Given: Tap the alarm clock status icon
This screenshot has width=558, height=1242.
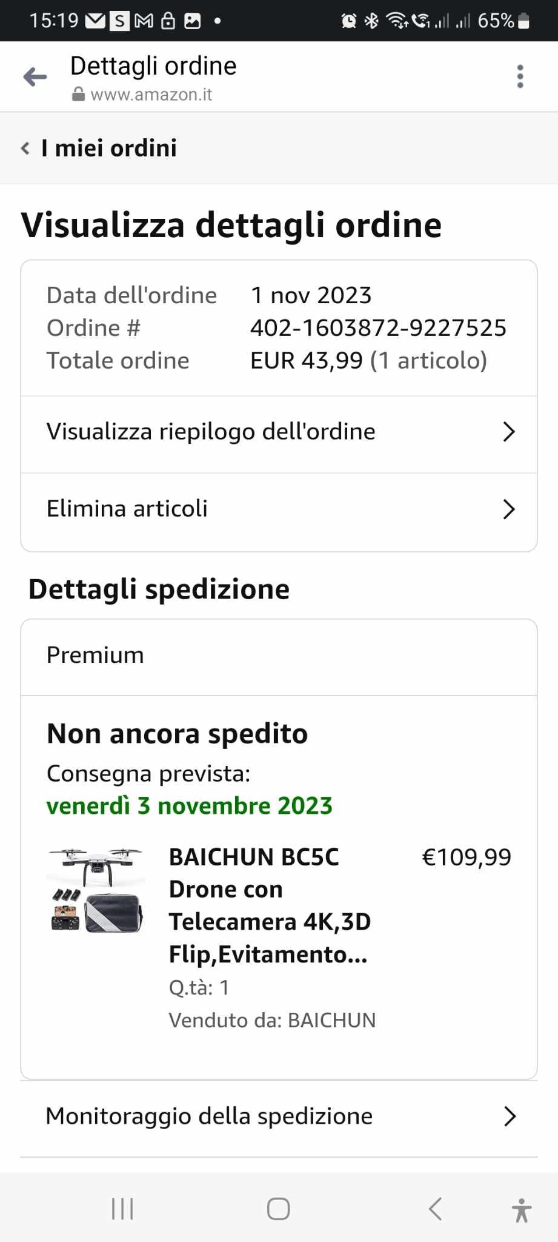Looking at the screenshot, I should coord(349,21).
